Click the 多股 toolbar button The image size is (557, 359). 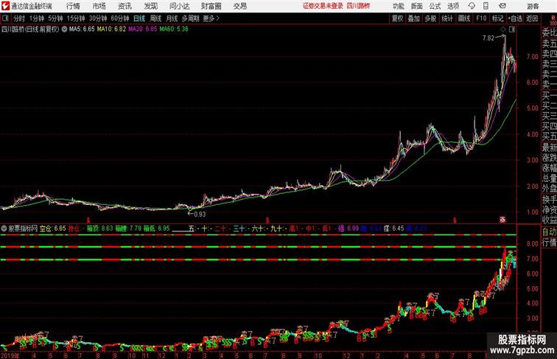(x=430, y=18)
